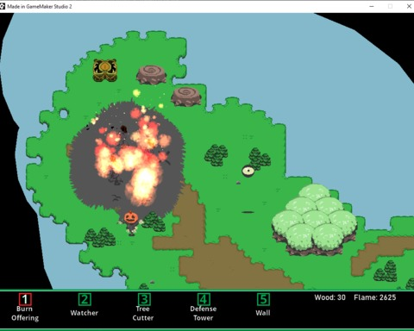Maximize the game window
414x331 pixels.
[x=390, y=6]
